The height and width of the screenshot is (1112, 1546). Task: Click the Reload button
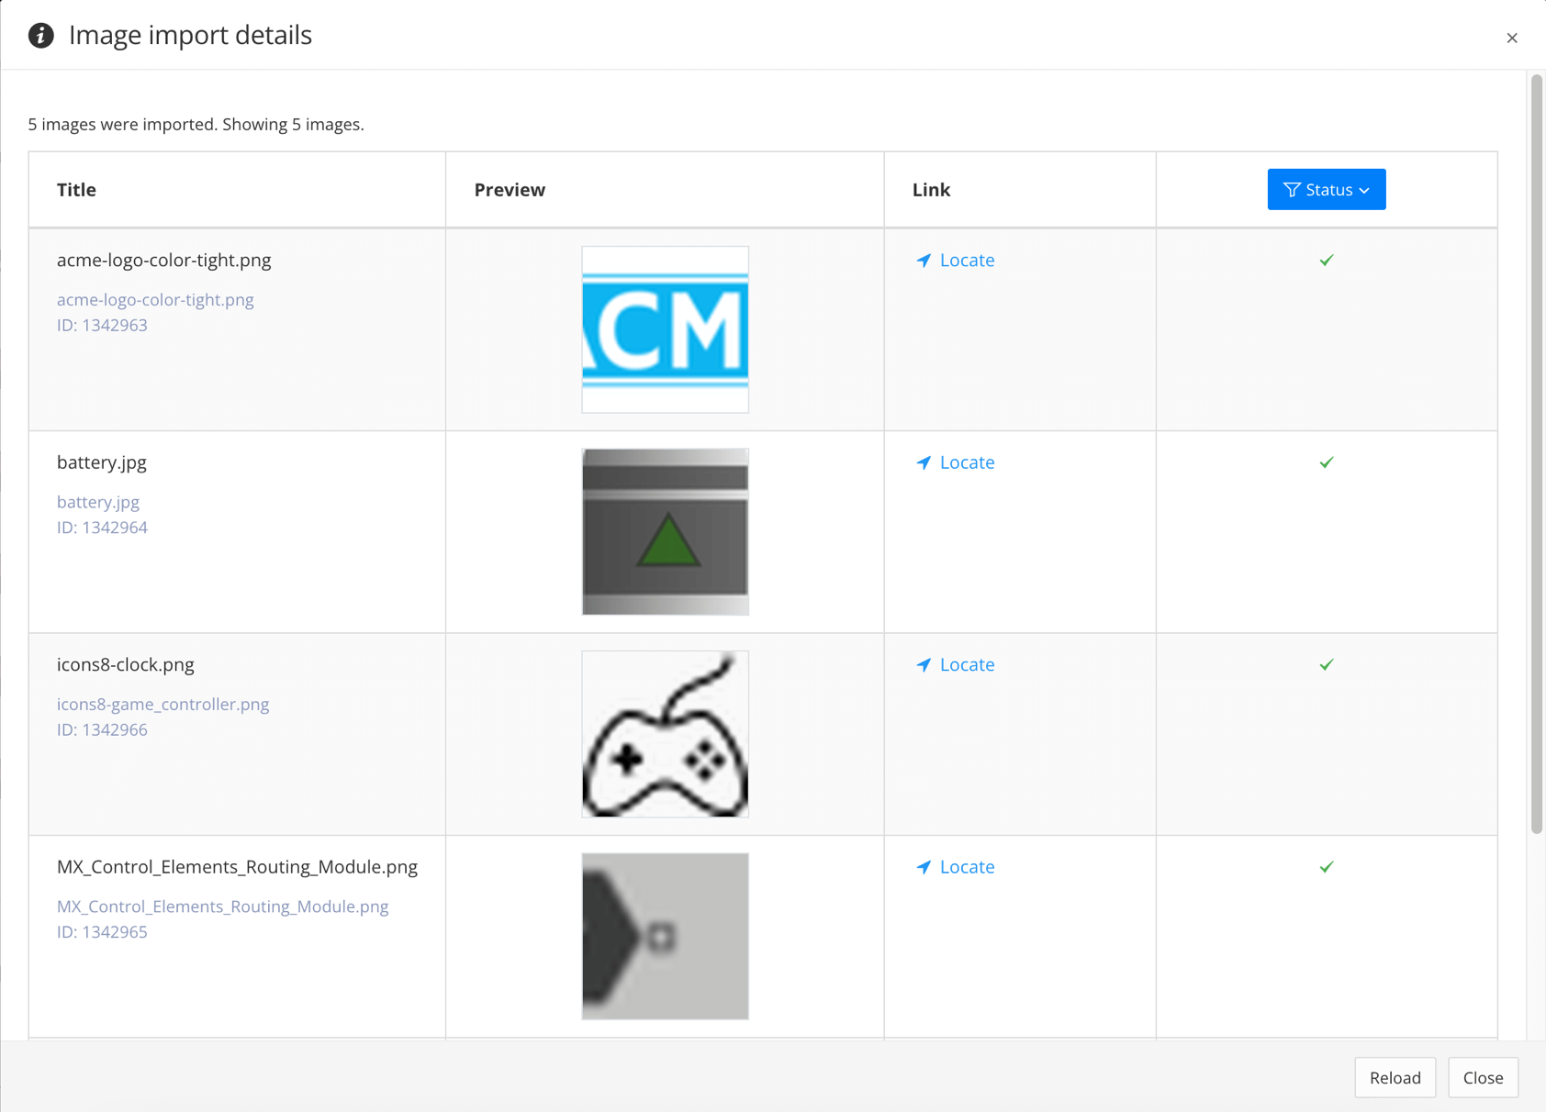pyautogui.click(x=1395, y=1077)
